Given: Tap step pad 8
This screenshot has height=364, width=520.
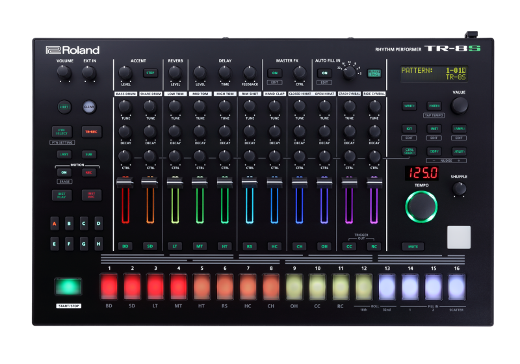Looking at the screenshot, I should pyautogui.click(x=271, y=287).
